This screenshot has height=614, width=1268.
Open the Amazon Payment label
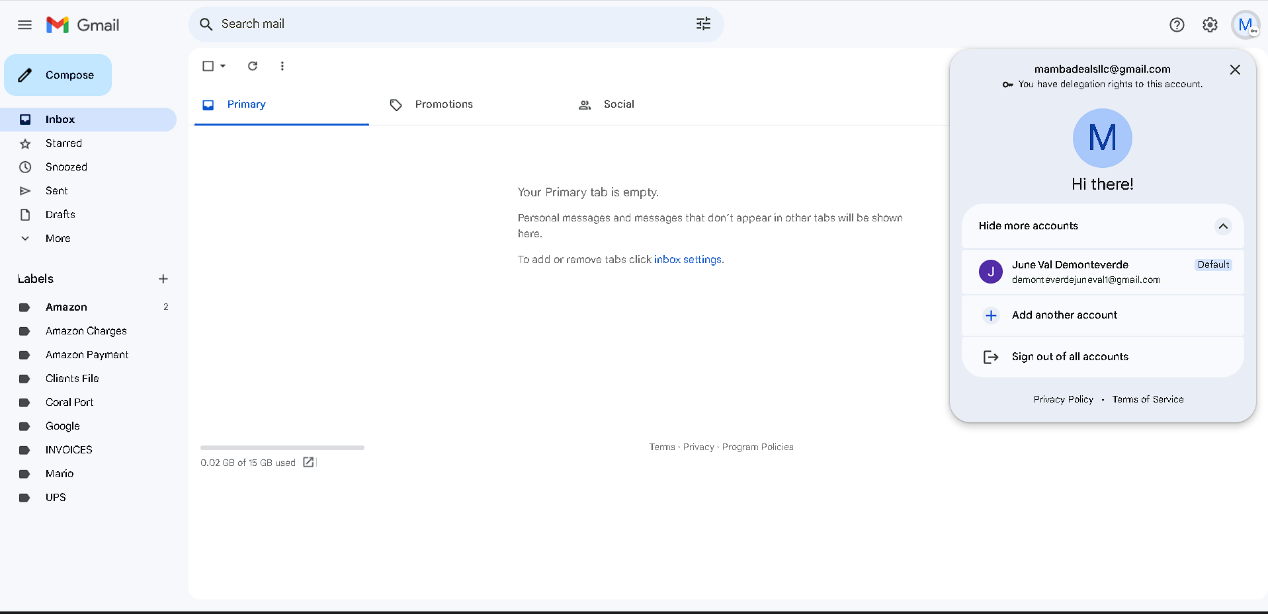click(88, 355)
